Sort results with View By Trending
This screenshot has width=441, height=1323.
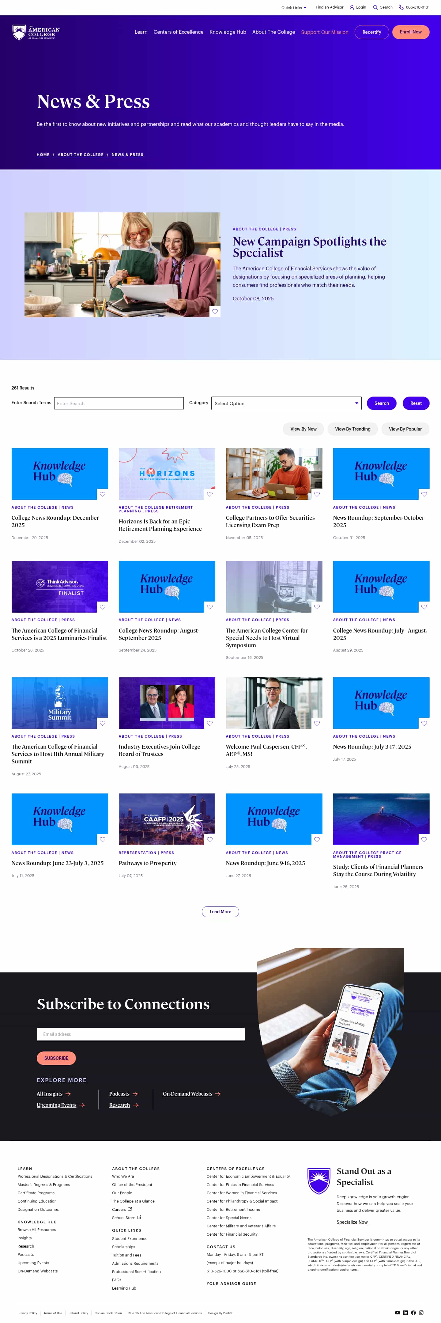pos(353,429)
